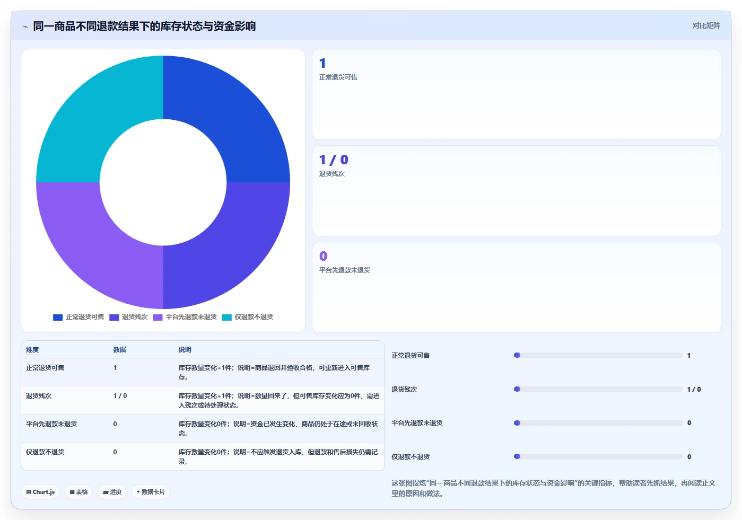This screenshot has height=520, width=742.
Task: Click the table value 0 for 仅退款不退货
Action: pyautogui.click(x=115, y=452)
